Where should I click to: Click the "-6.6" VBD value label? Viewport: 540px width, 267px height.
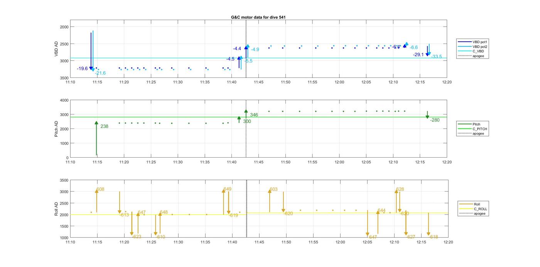coord(413,47)
